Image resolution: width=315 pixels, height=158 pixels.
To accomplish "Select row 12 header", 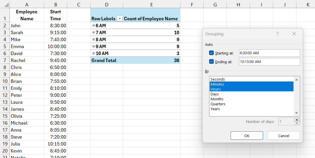I will coord(5,95).
